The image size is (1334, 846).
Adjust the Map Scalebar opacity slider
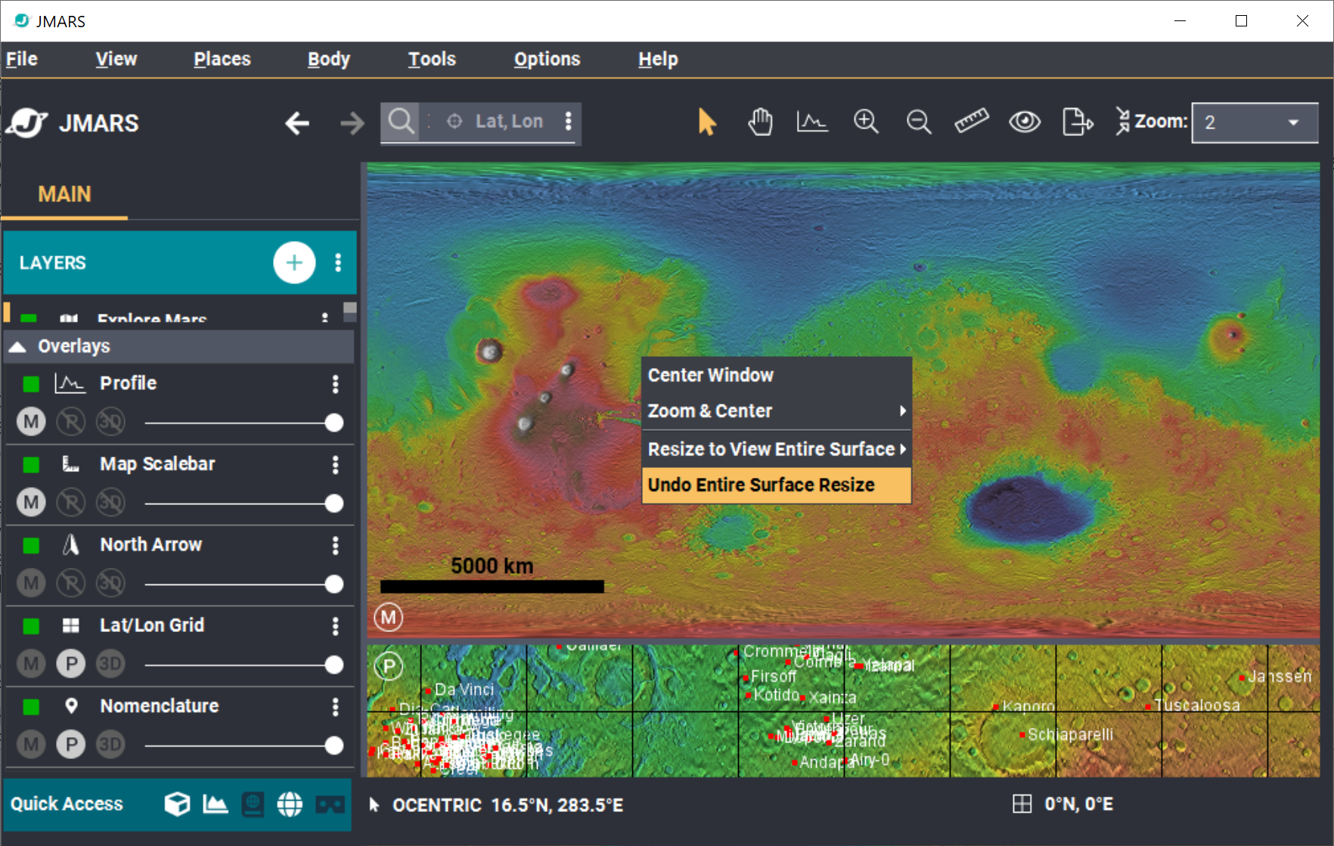click(333, 504)
